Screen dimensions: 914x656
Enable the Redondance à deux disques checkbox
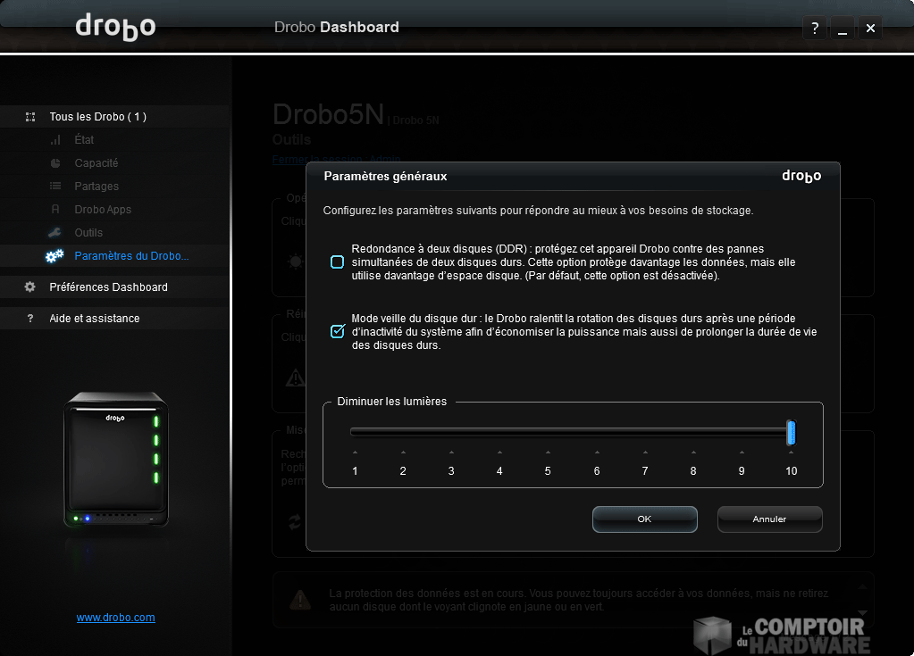point(337,262)
